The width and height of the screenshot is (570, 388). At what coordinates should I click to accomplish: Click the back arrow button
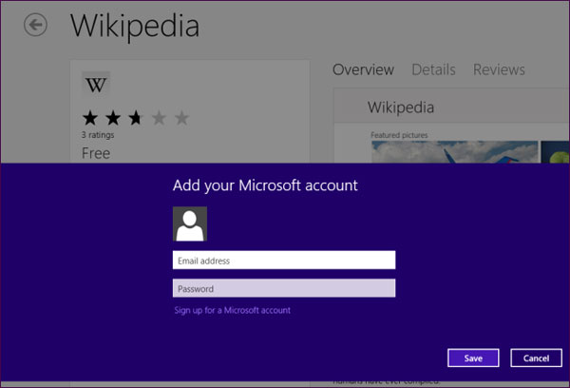pyautogui.click(x=35, y=25)
